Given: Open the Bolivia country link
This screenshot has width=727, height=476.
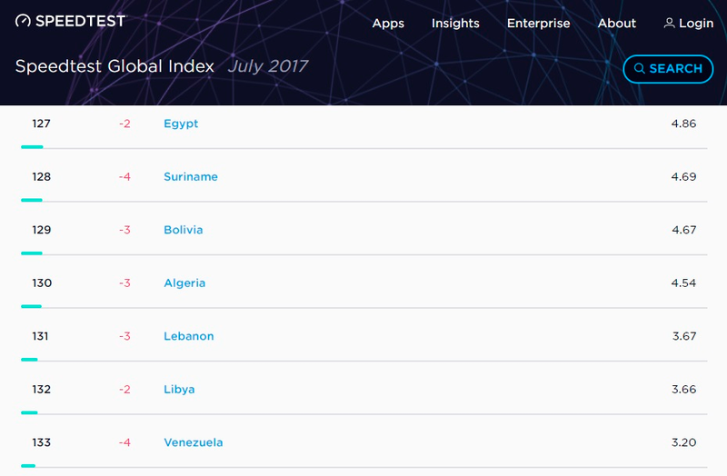Looking at the screenshot, I should pos(184,230).
